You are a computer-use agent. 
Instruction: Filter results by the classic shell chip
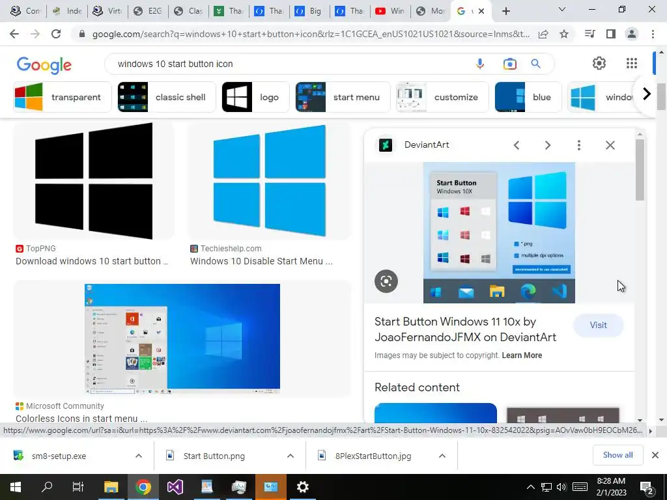click(167, 97)
